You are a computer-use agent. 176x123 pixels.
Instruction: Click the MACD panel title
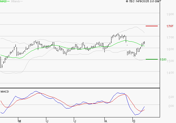tap(4, 91)
